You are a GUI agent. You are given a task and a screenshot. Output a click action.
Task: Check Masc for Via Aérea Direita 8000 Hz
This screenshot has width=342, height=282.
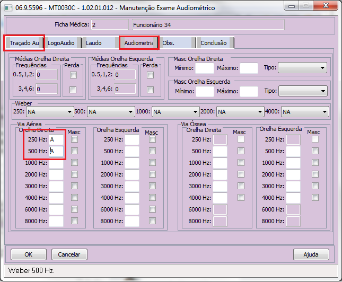pyautogui.click(x=74, y=221)
